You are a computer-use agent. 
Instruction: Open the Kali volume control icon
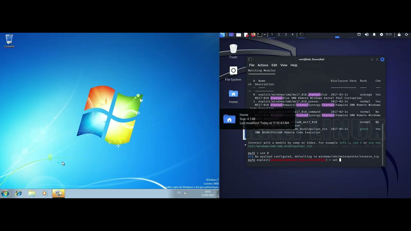click(367, 35)
